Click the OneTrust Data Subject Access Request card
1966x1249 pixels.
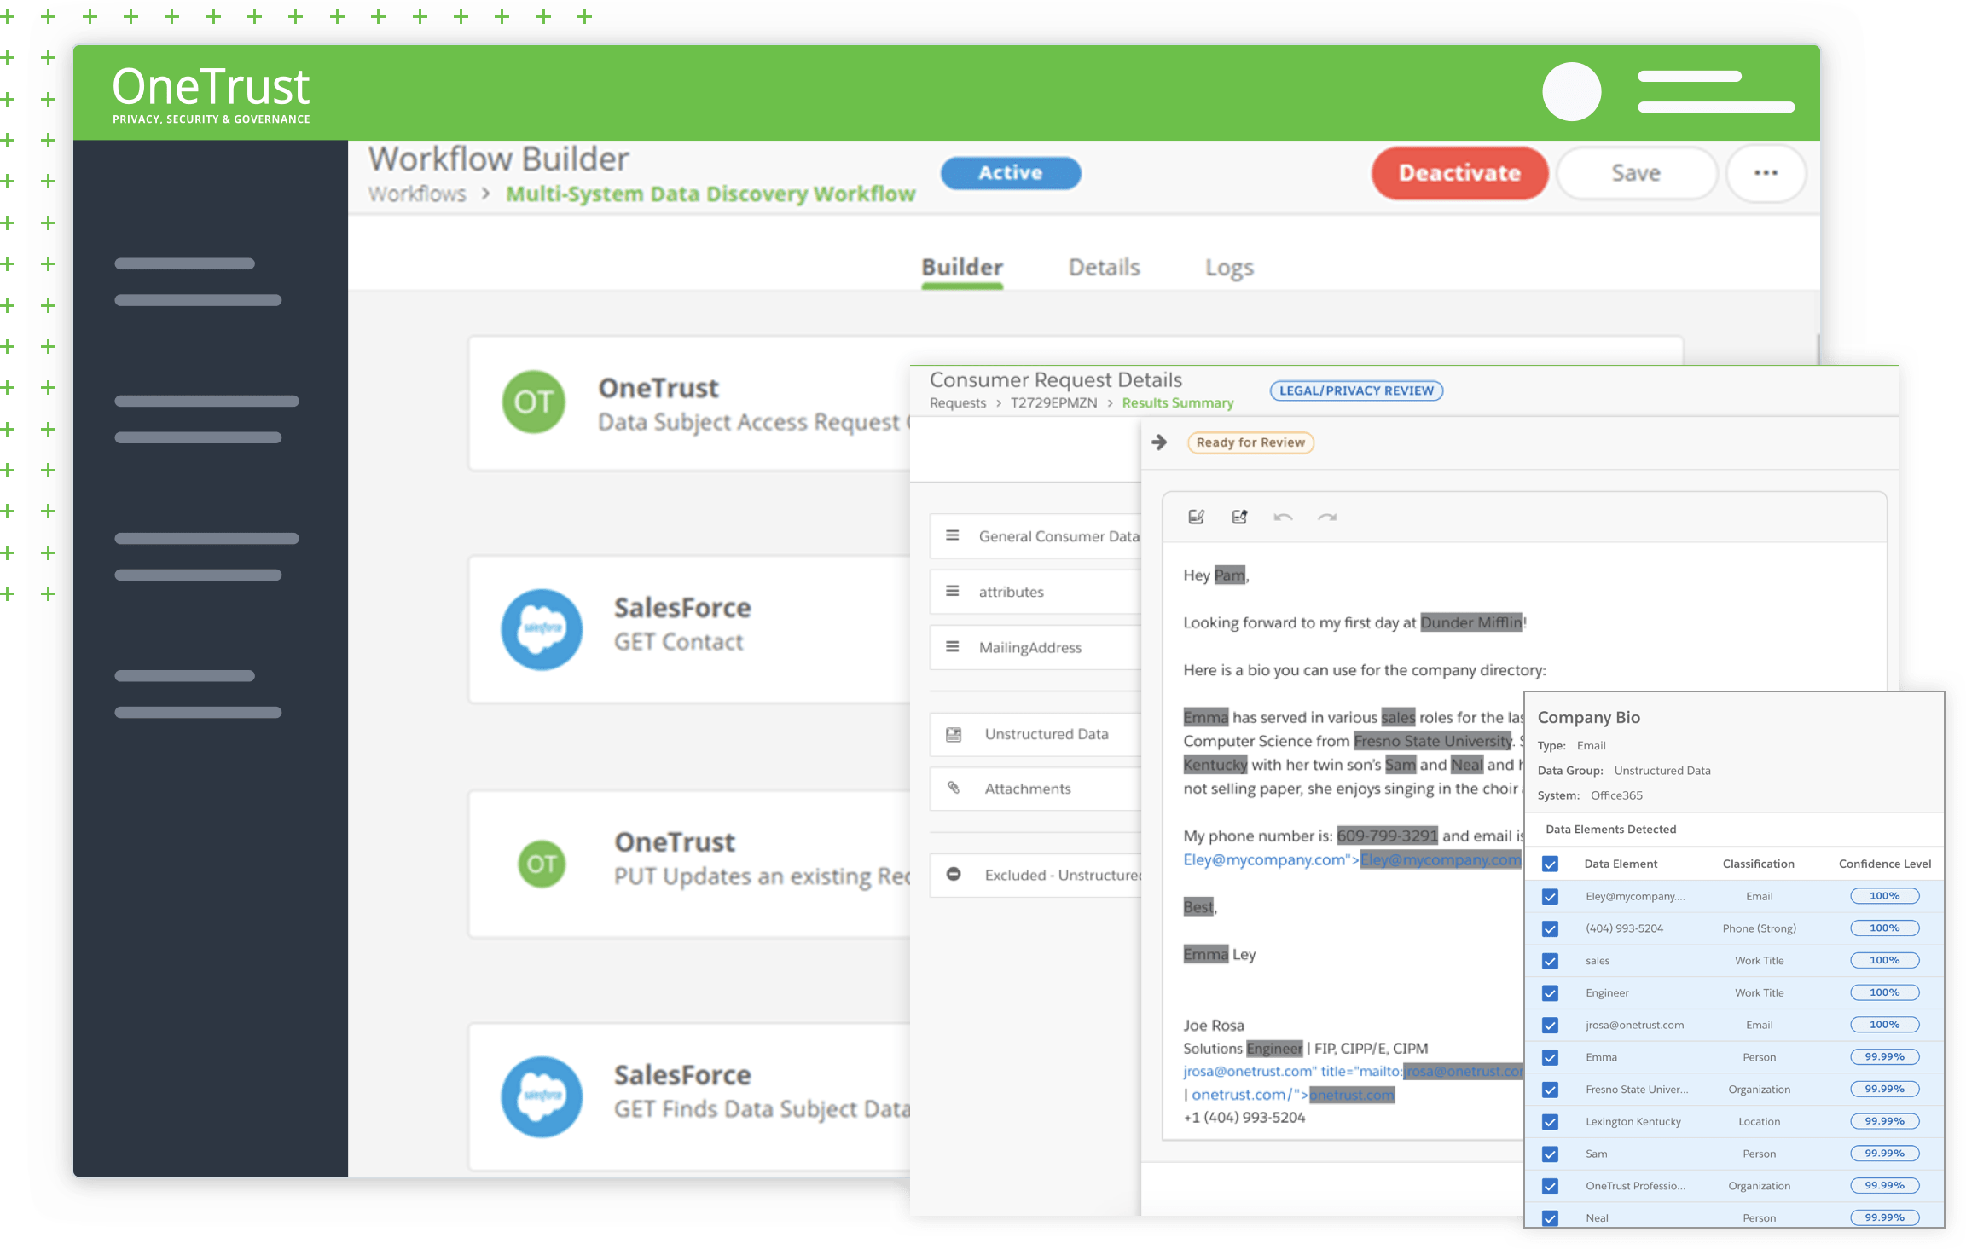point(689,403)
